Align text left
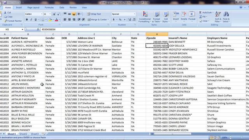The width and height of the screenshot is (249, 140). pyautogui.click(x=65, y=19)
